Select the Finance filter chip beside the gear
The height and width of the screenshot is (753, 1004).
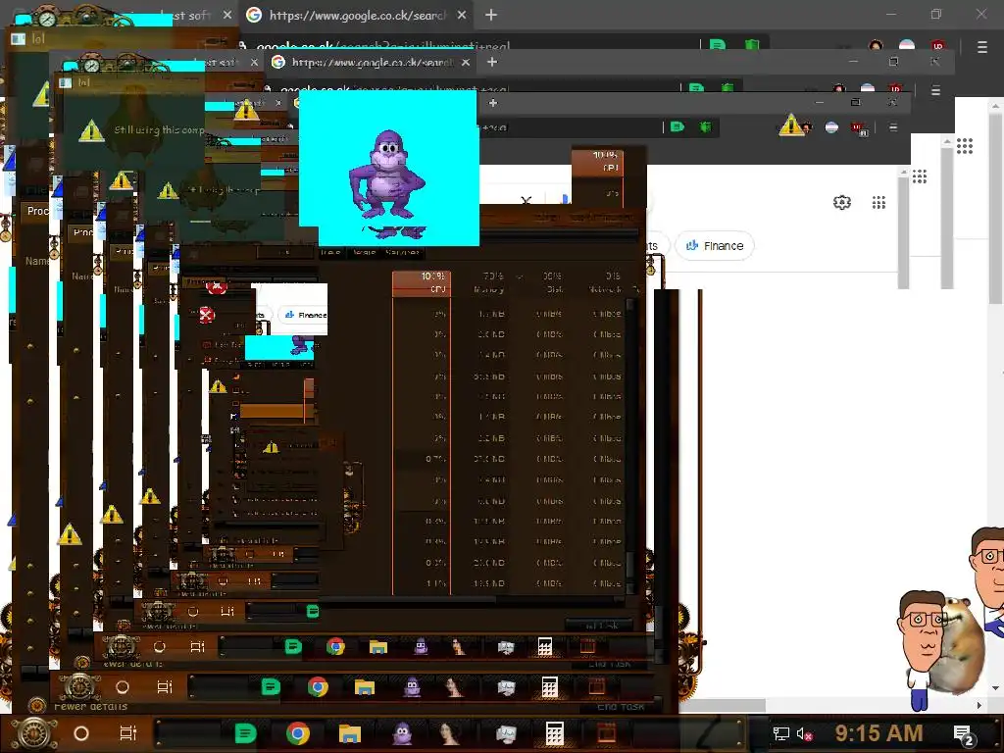pos(715,246)
